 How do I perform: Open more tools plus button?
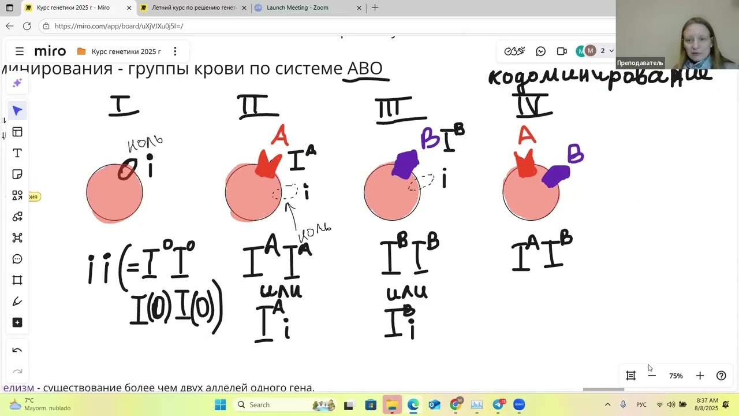pyautogui.click(x=17, y=322)
